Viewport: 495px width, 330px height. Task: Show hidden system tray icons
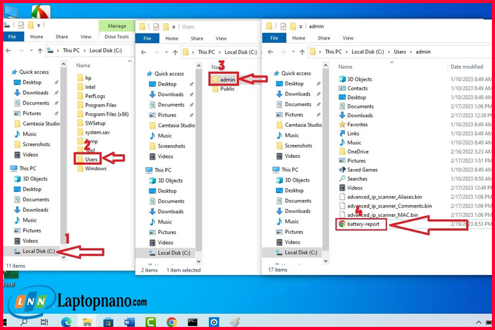(478, 323)
